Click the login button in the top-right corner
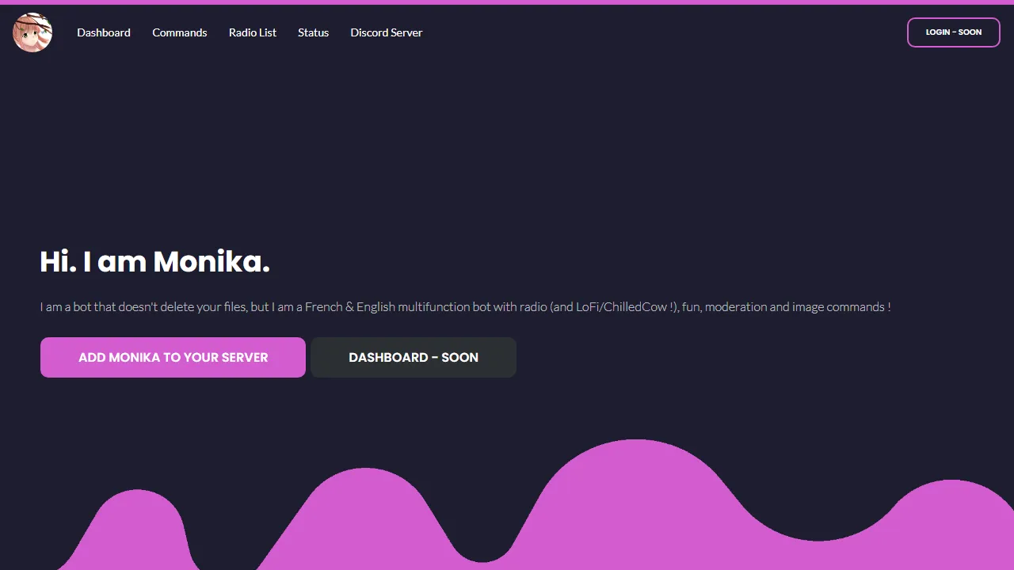 pos(953,32)
